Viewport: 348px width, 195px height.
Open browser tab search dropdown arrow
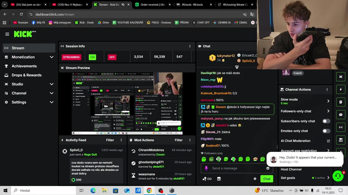pyautogui.click(x=5, y=5)
